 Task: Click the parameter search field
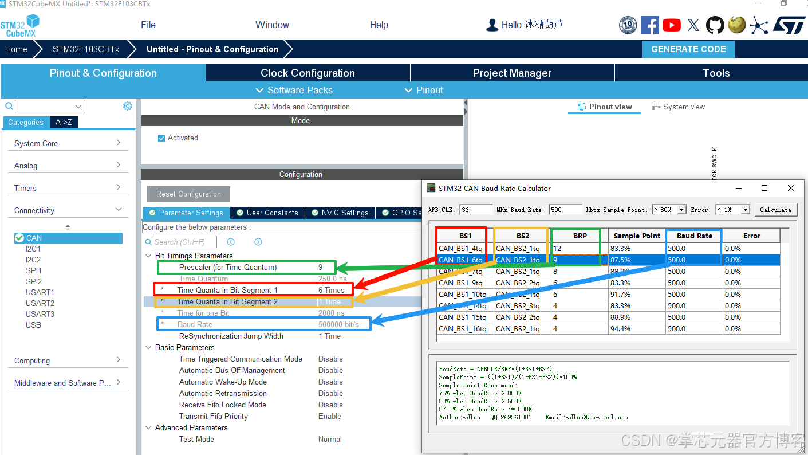185,242
